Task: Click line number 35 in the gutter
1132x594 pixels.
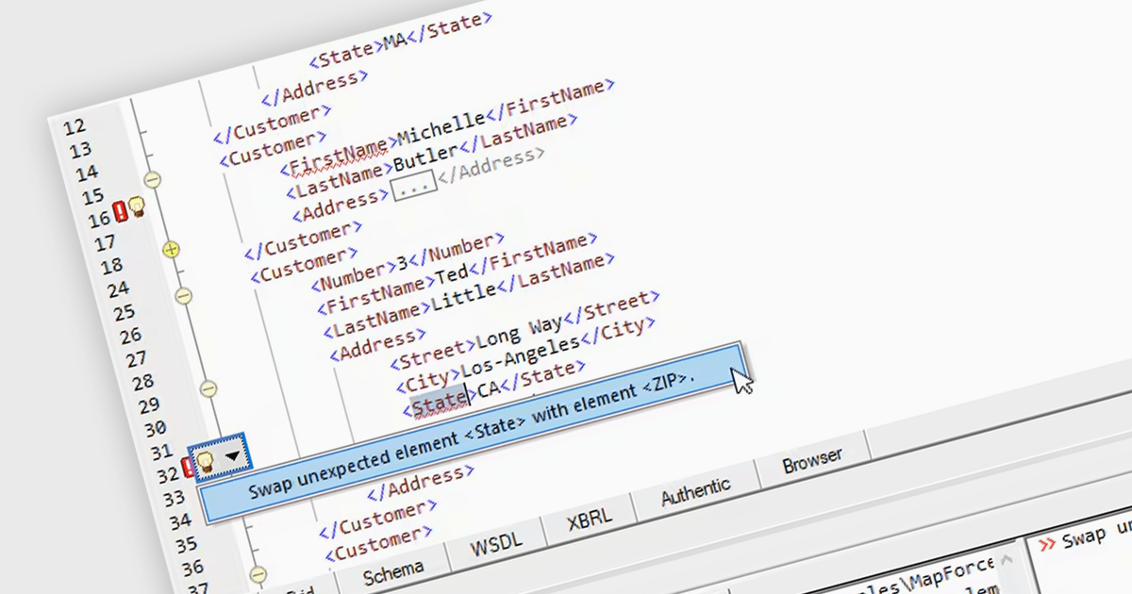Action: (x=186, y=544)
